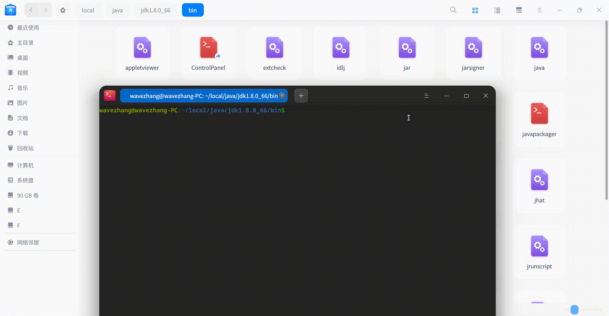Click the home icon in the path bar
The height and width of the screenshot is (316, 609).
coord(63,10)
